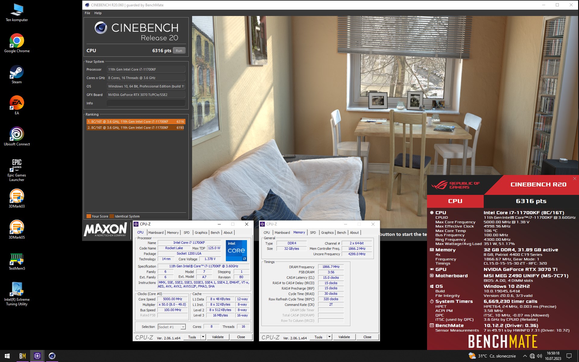579x362 pixels.
Task: Open volume tray icon
Action: [539, 356]
